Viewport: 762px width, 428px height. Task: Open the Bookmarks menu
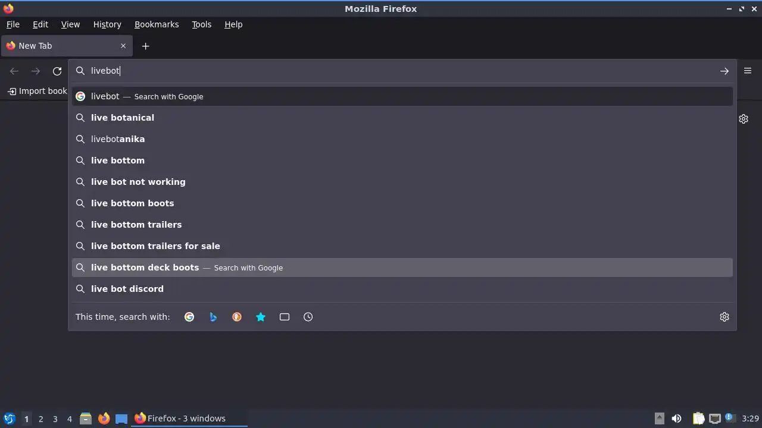[x=157, y=24]
